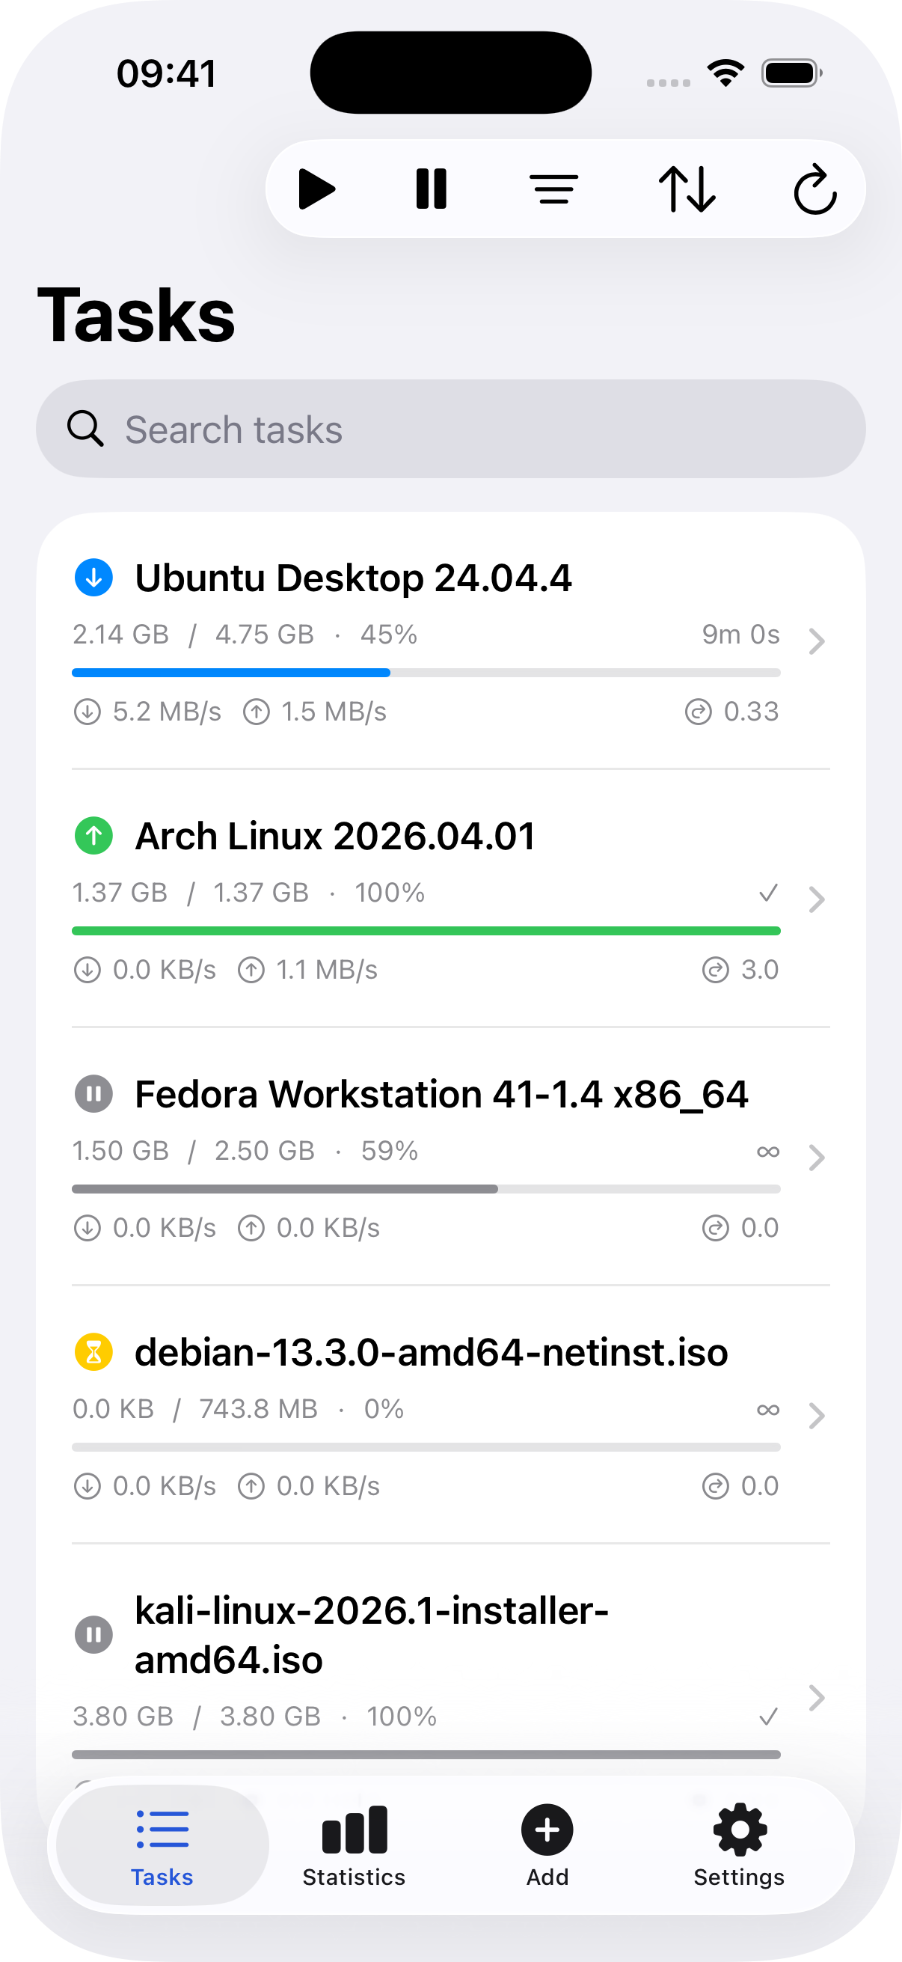Image resolution: width=902 pixels, height=1962 pixels.
Task: Tap the Ubuntu Desktop download progress bar
Action: [x=426, y=673]
